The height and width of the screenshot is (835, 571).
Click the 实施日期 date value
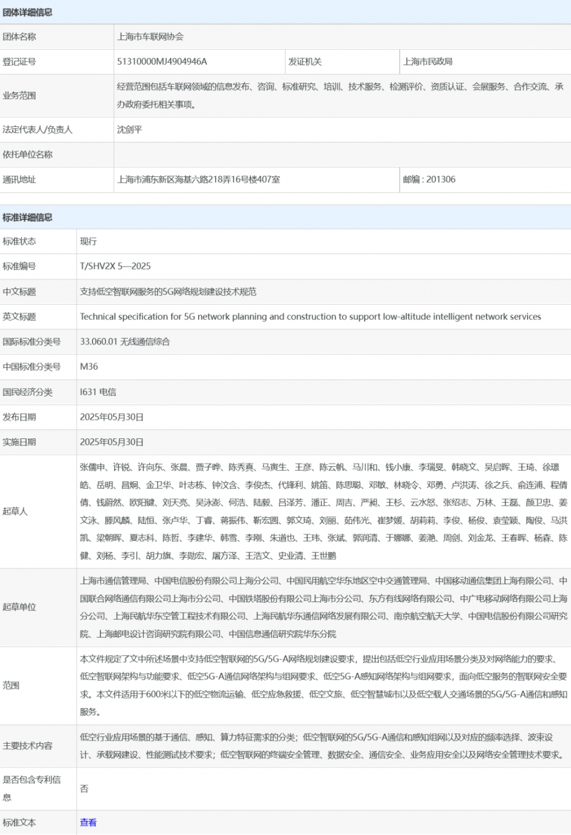point(112,442)
